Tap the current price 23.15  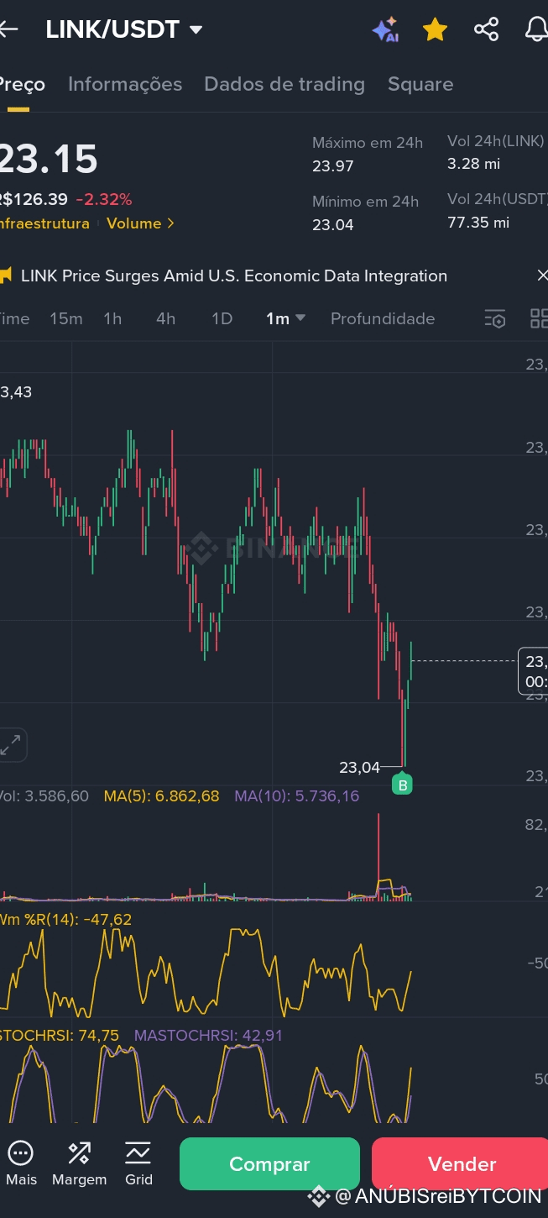(x=49, y=159)
